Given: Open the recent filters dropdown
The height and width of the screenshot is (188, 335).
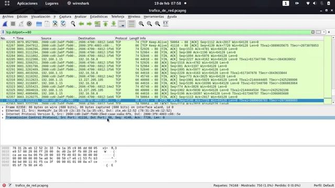Looking at the screenshot, I should [324, 32].
